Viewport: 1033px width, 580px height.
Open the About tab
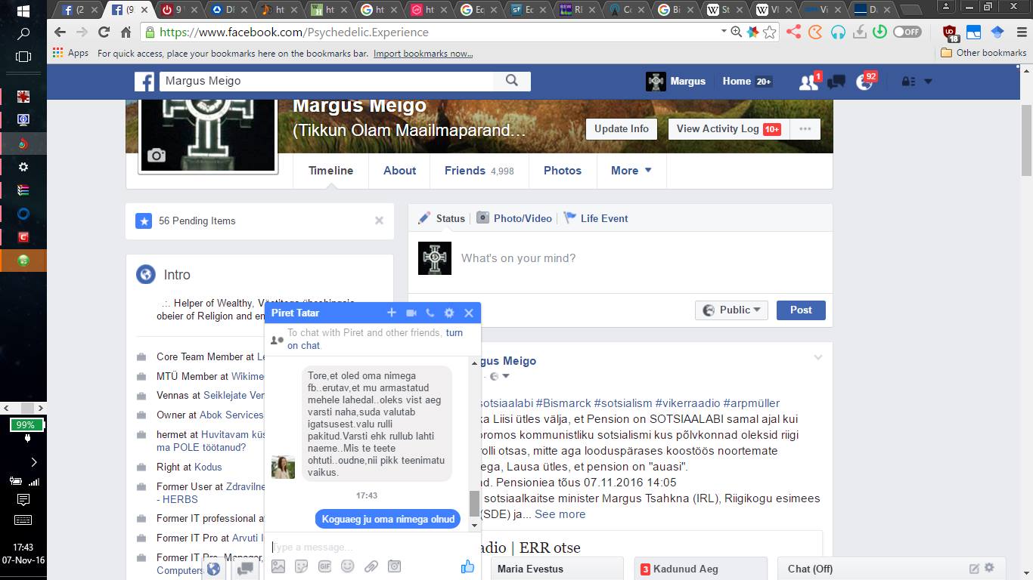(x=399, y=171)
